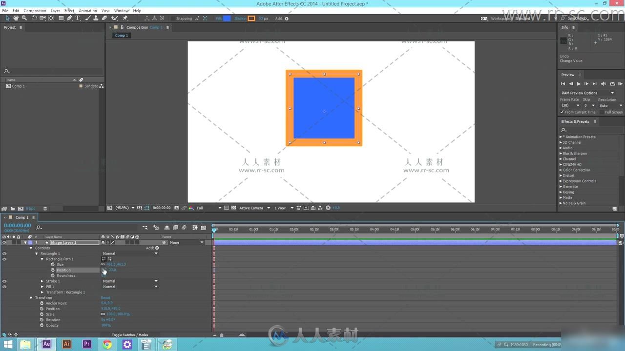Open the Fill color swatch

click(227, 19)
